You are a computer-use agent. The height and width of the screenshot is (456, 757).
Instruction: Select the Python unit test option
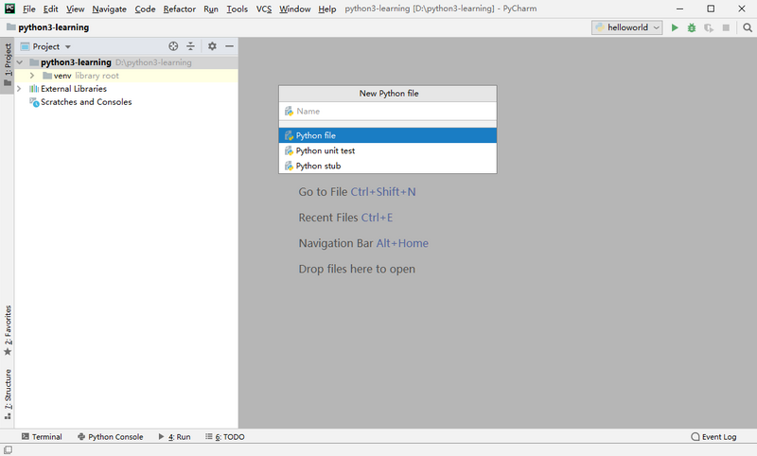(388, 150)
